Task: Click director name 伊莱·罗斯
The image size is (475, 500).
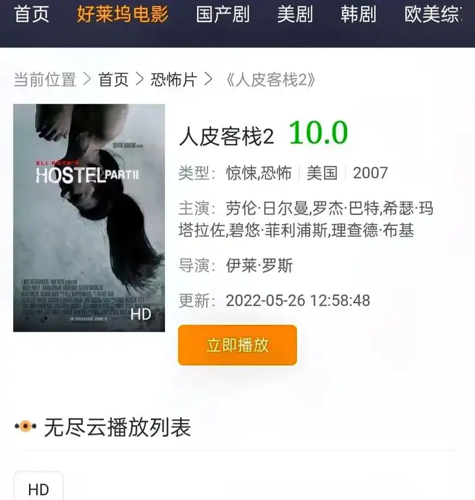Action: [x=259, y=265]
